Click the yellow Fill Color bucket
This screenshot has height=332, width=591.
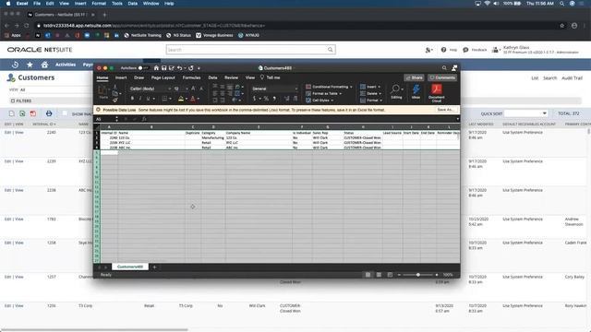181,99
